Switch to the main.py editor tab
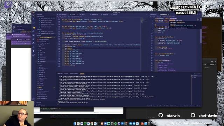The height and width of the screenshot is (126, 224). 114,14
